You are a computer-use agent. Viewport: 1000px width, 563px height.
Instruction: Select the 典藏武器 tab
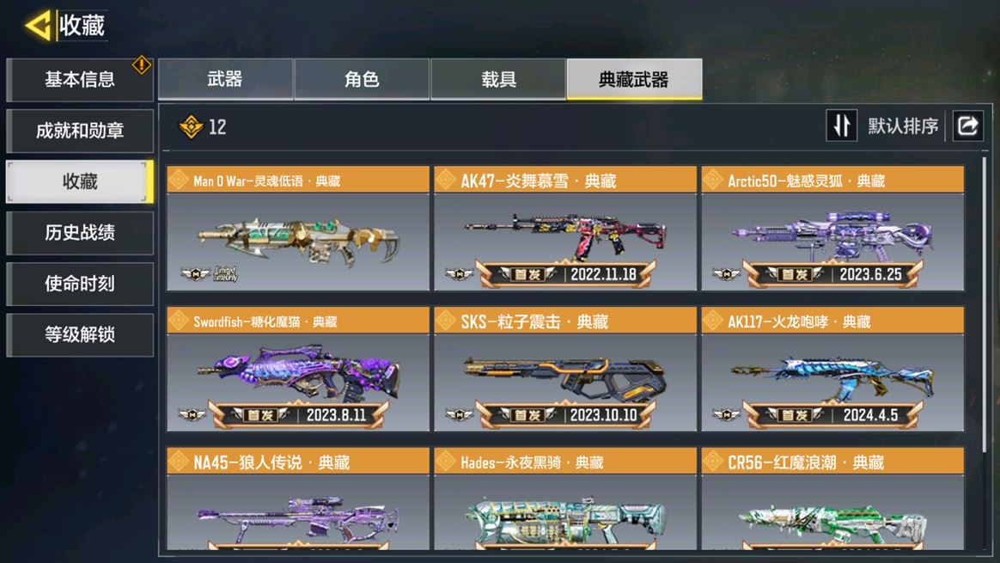click(x=635, y=79)
